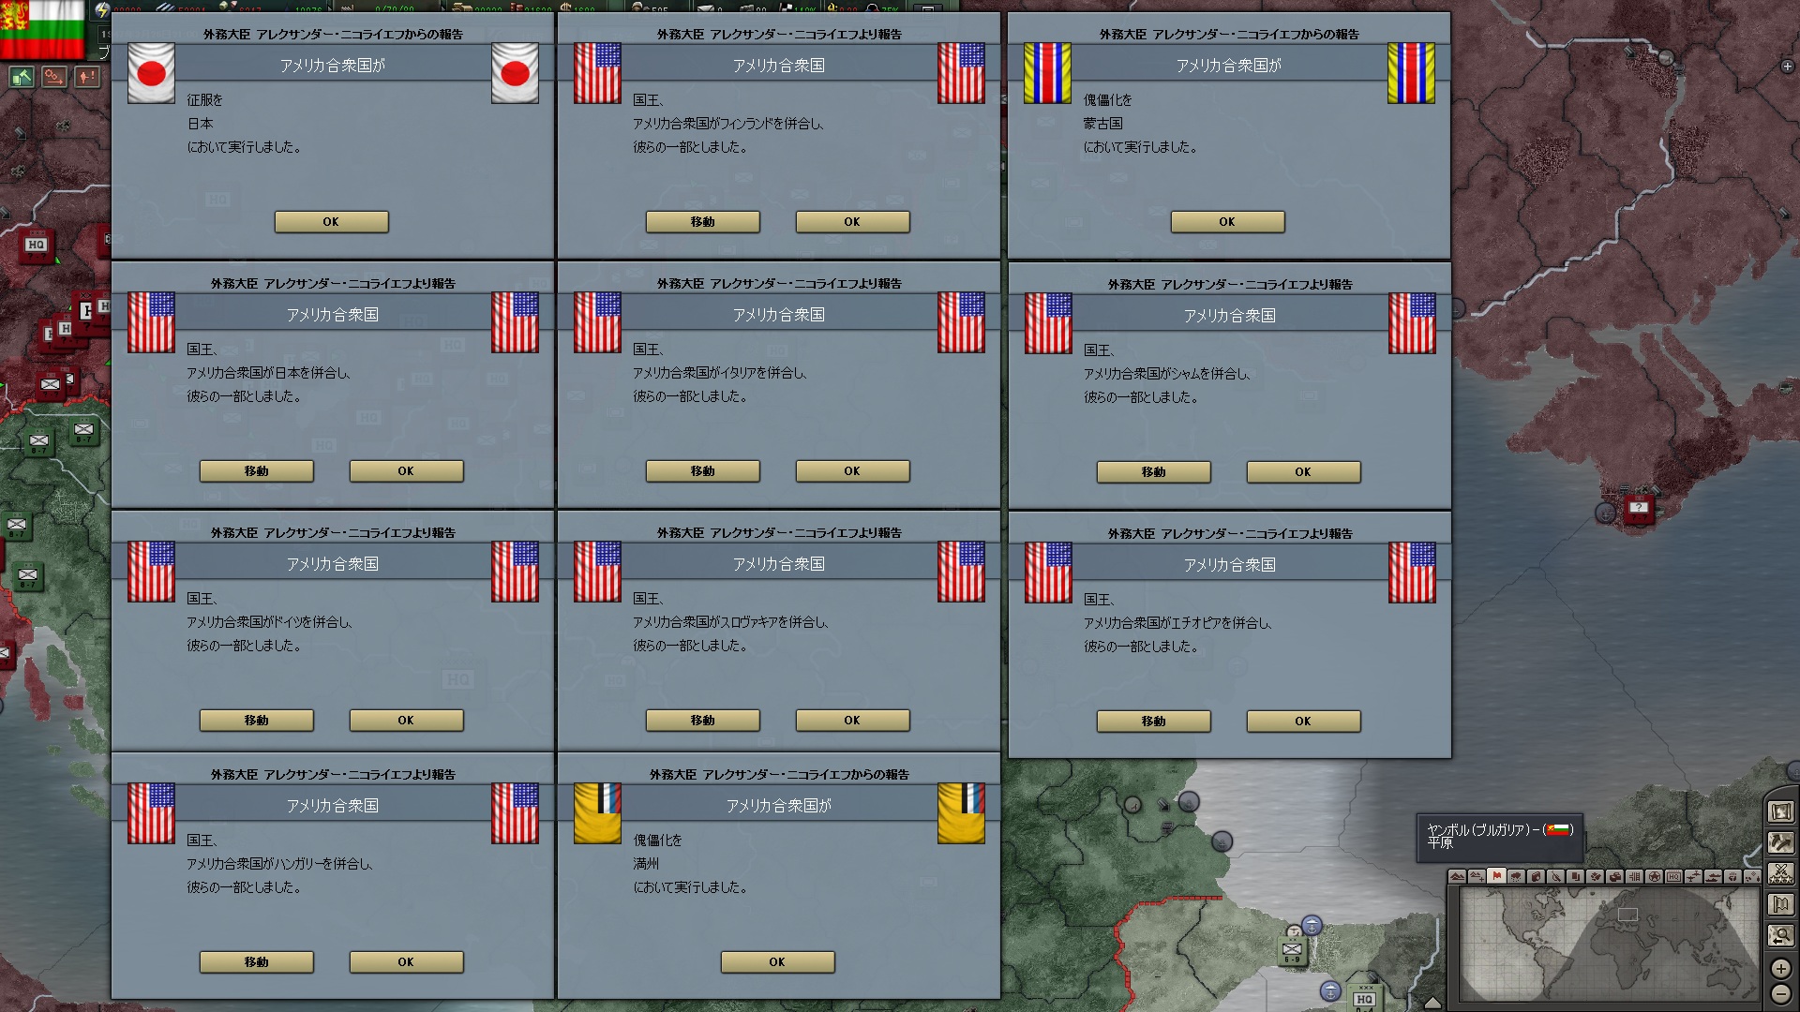The width and height of the screenshot is (1800, 1012).
Task: Click the curved arrows icon in the right sidebar
Action: point(1780,842)
